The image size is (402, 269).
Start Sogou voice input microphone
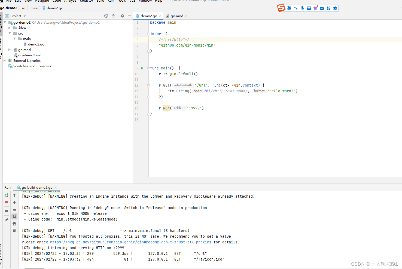tap(302, 8)
